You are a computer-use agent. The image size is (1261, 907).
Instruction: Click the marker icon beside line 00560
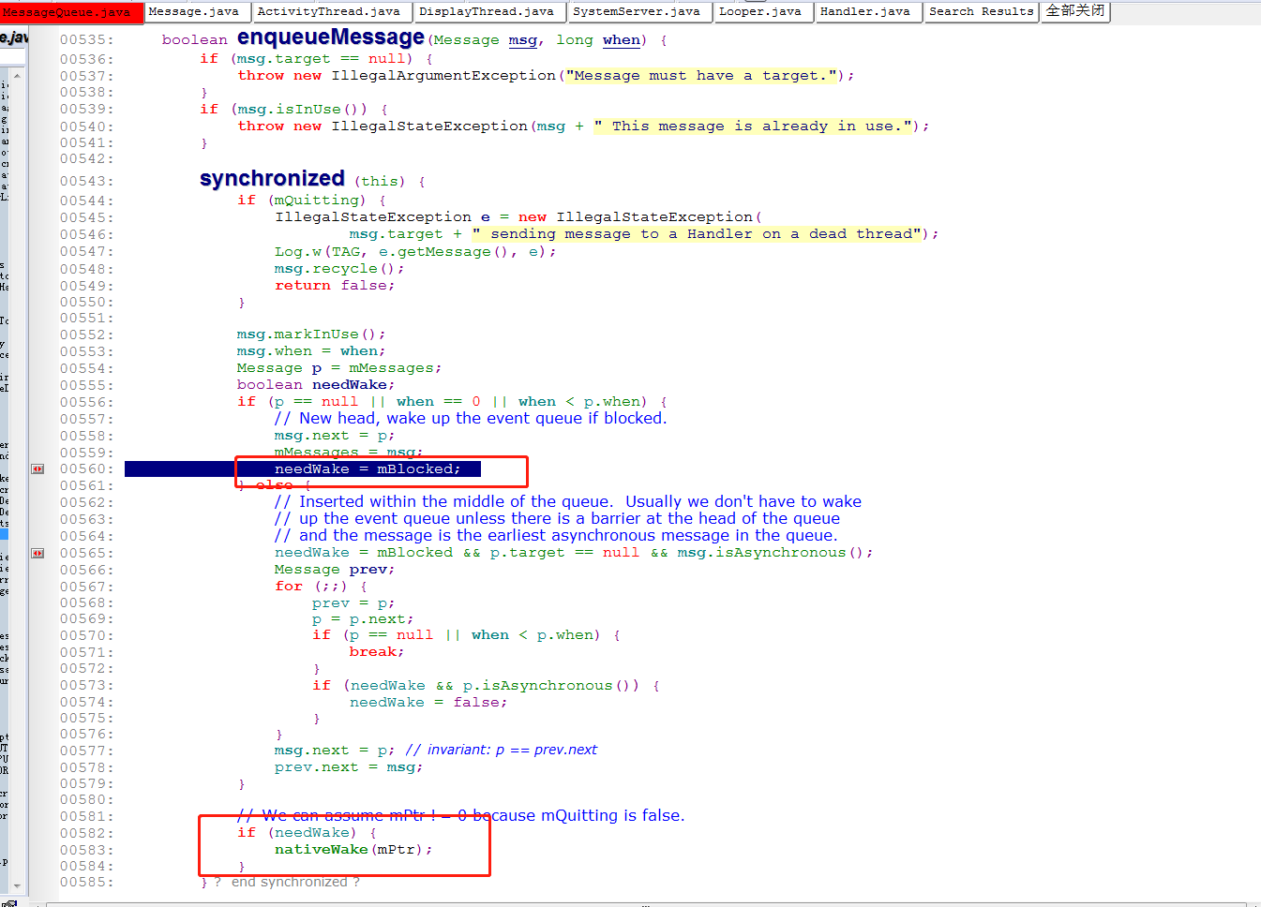click(38, 468)
